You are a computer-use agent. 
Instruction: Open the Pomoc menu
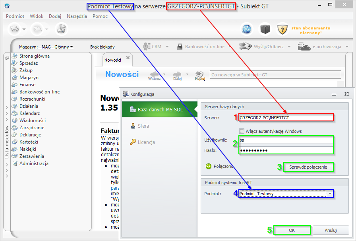[100, 16]
